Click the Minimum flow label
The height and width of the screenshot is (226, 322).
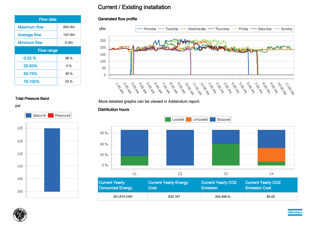tap(30, 43)
